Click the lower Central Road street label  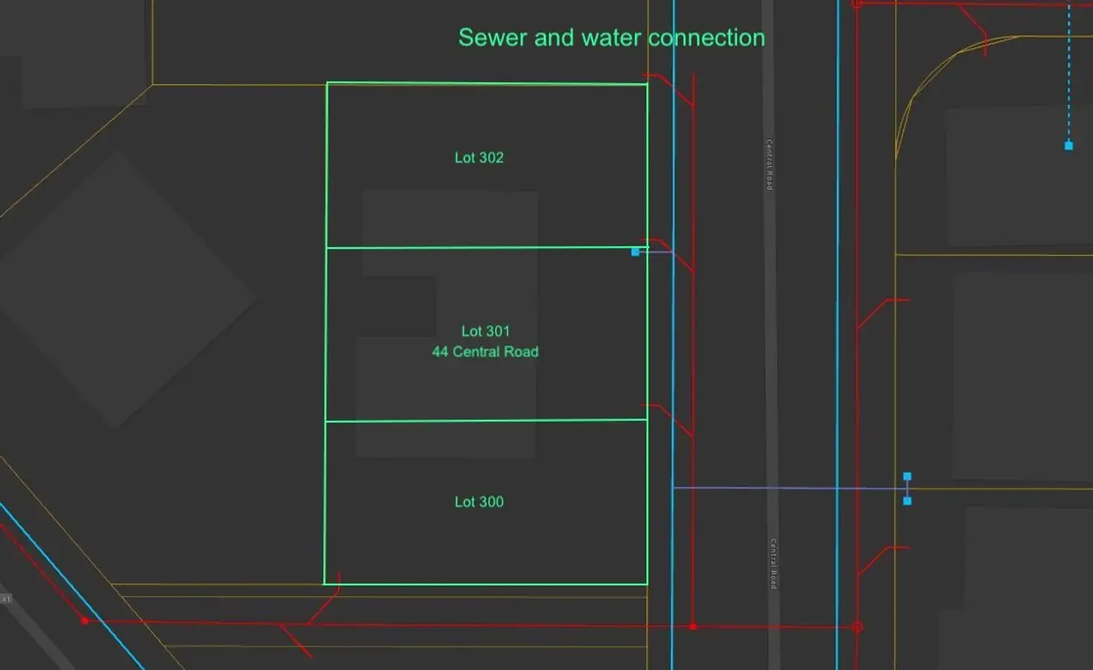click(x=773, y=564)
